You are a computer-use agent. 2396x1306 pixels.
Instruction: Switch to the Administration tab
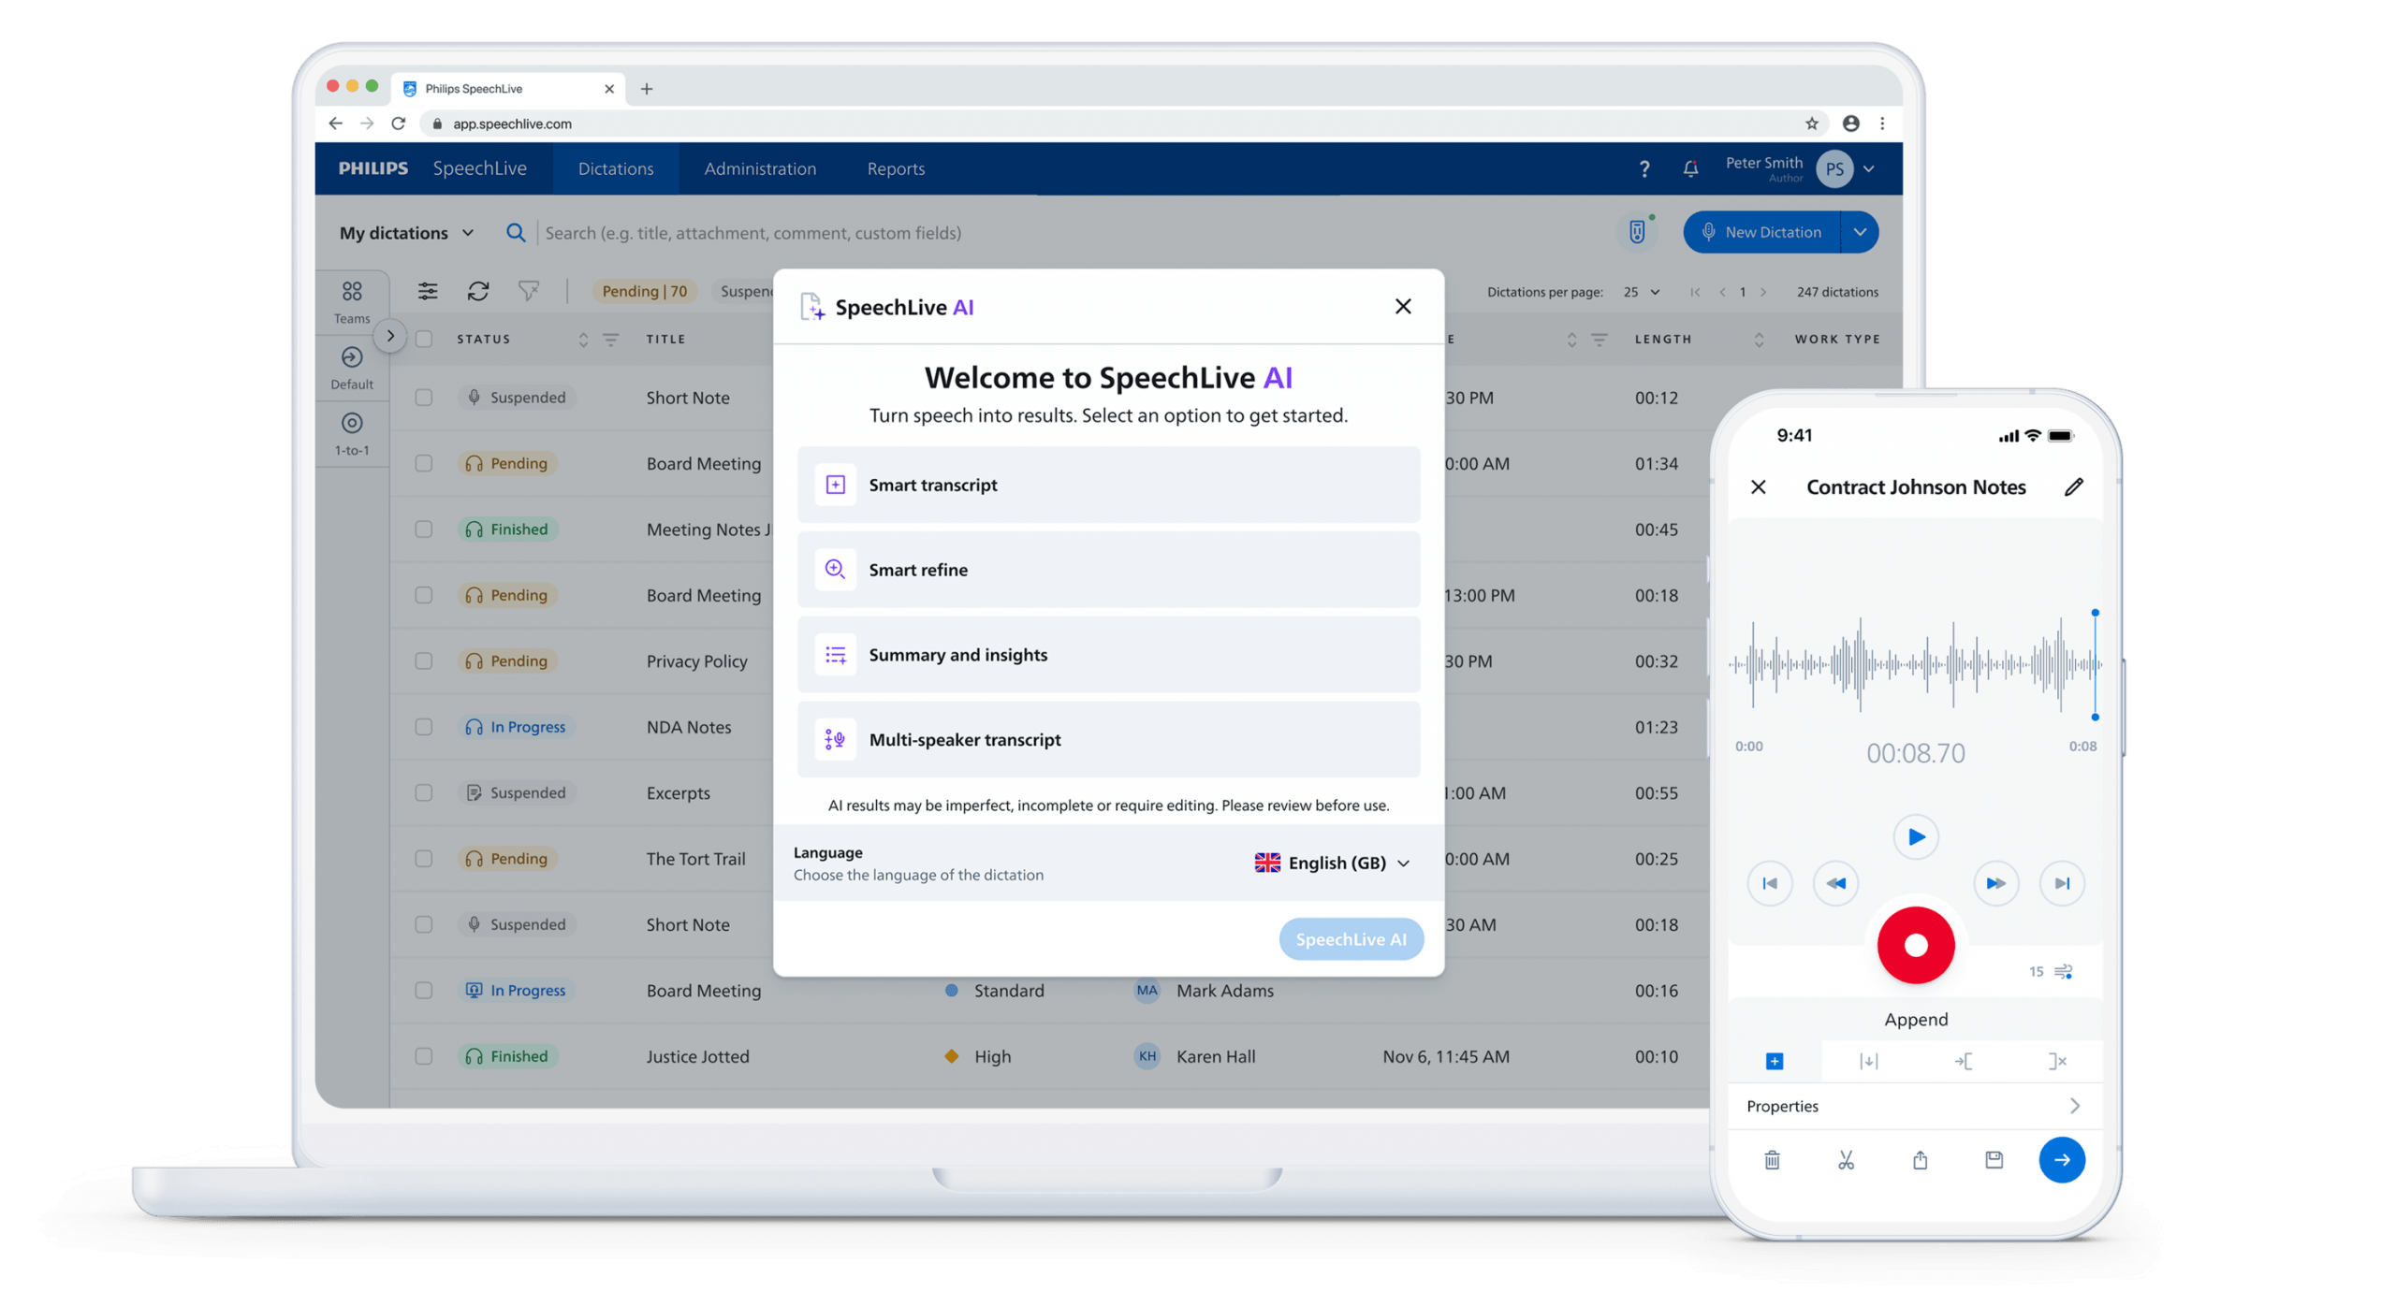pos(760,168)
